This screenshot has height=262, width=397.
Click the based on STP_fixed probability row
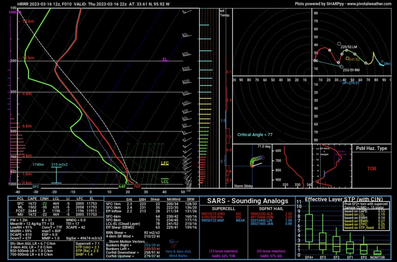[364, 228]
